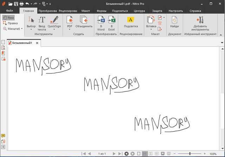Click Добавить инструменты icon
Screen dimensions: 225x157
pyautogui.click(x=200, y=20)
